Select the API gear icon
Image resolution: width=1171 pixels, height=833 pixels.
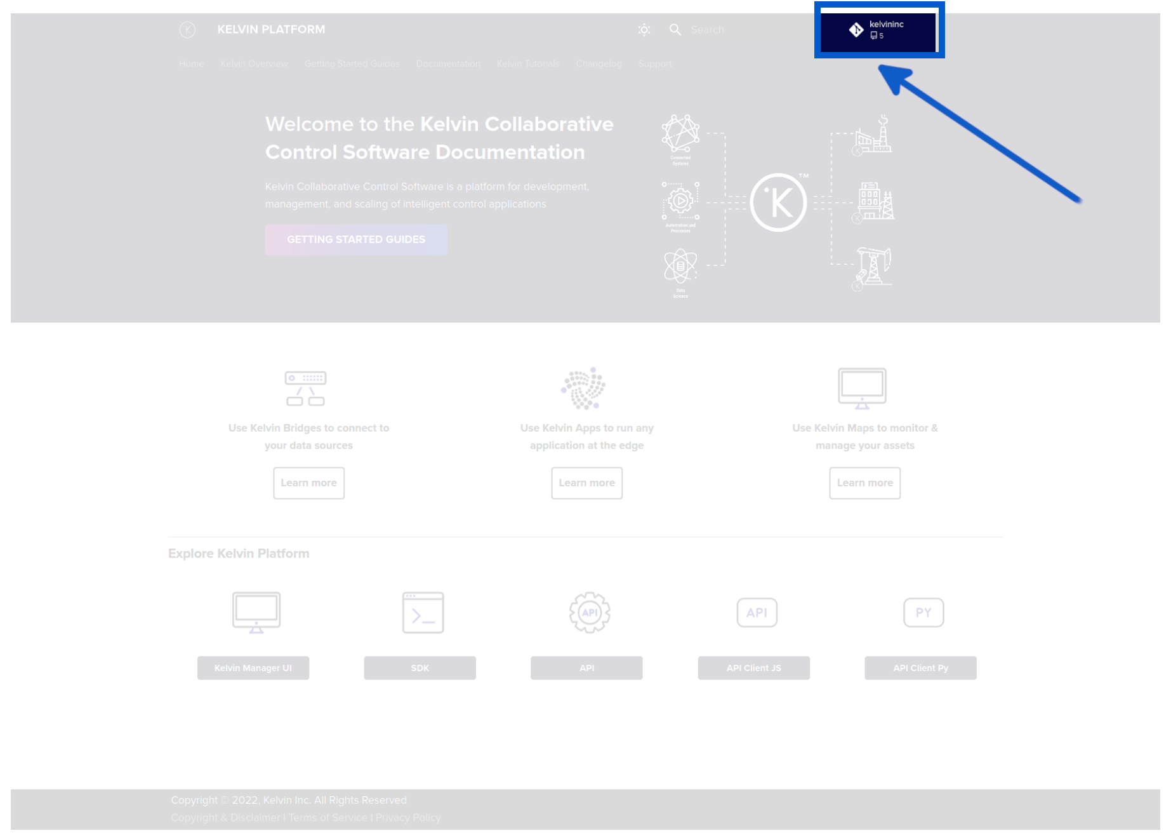(x=590, y=612)
